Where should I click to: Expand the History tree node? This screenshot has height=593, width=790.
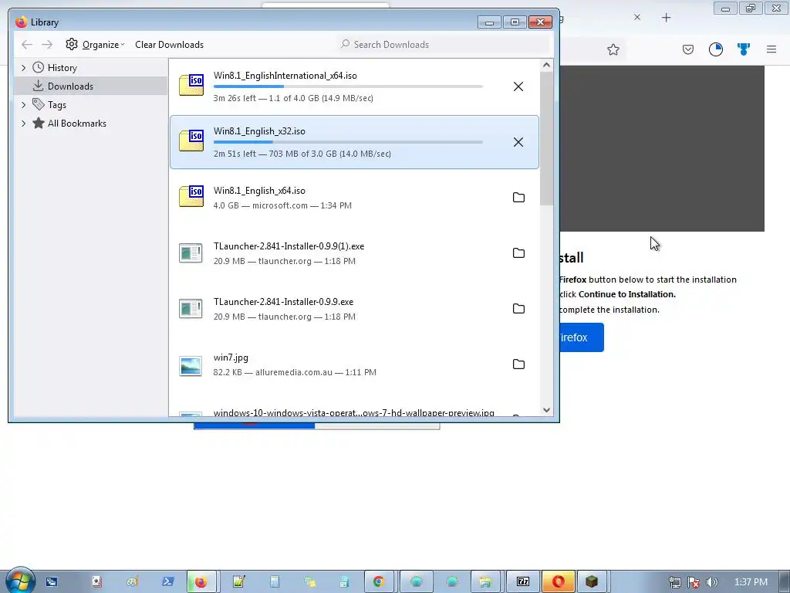(23, 68)
